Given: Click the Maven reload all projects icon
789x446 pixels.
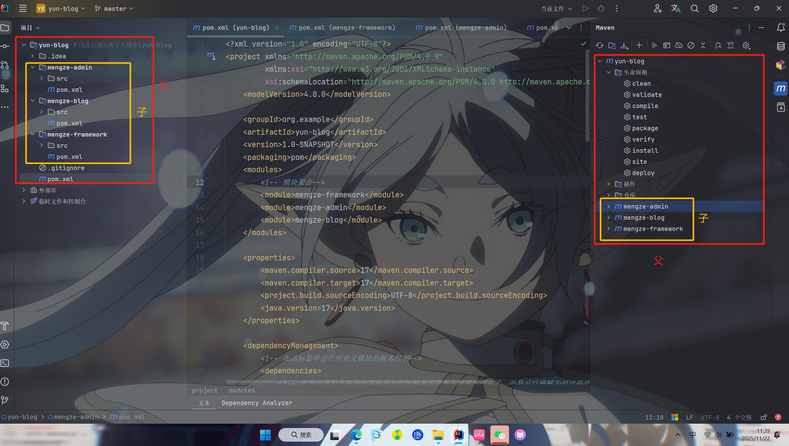Looking at the screenshot, I should (599, 46).
